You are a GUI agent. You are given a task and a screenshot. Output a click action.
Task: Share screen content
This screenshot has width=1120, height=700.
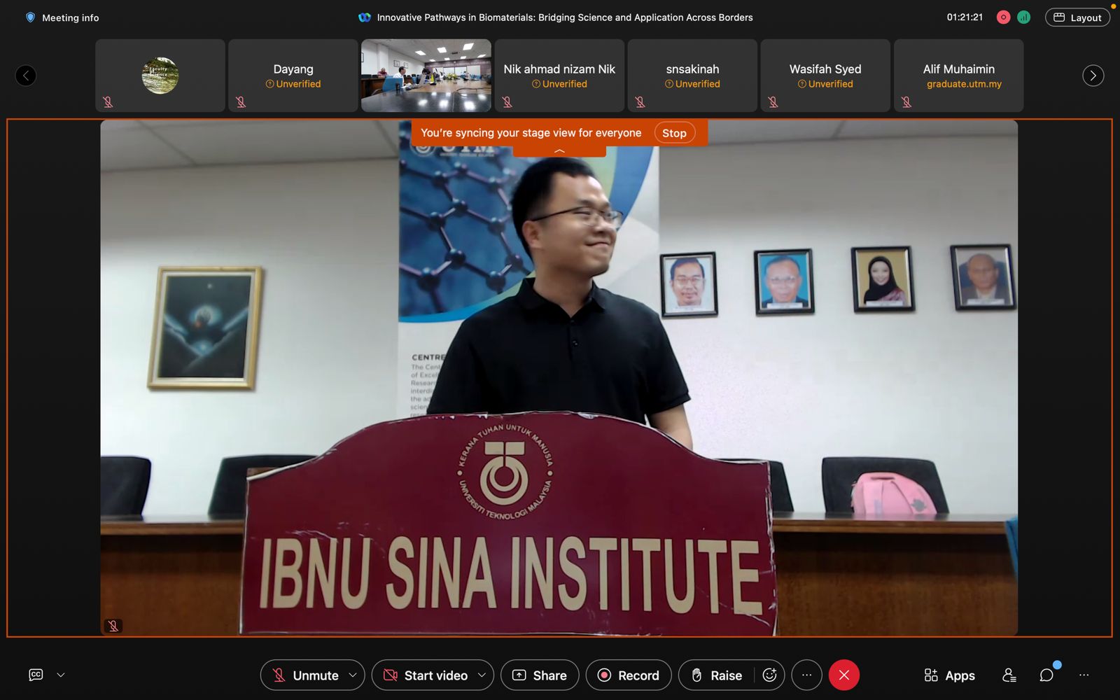click(540, 675)
